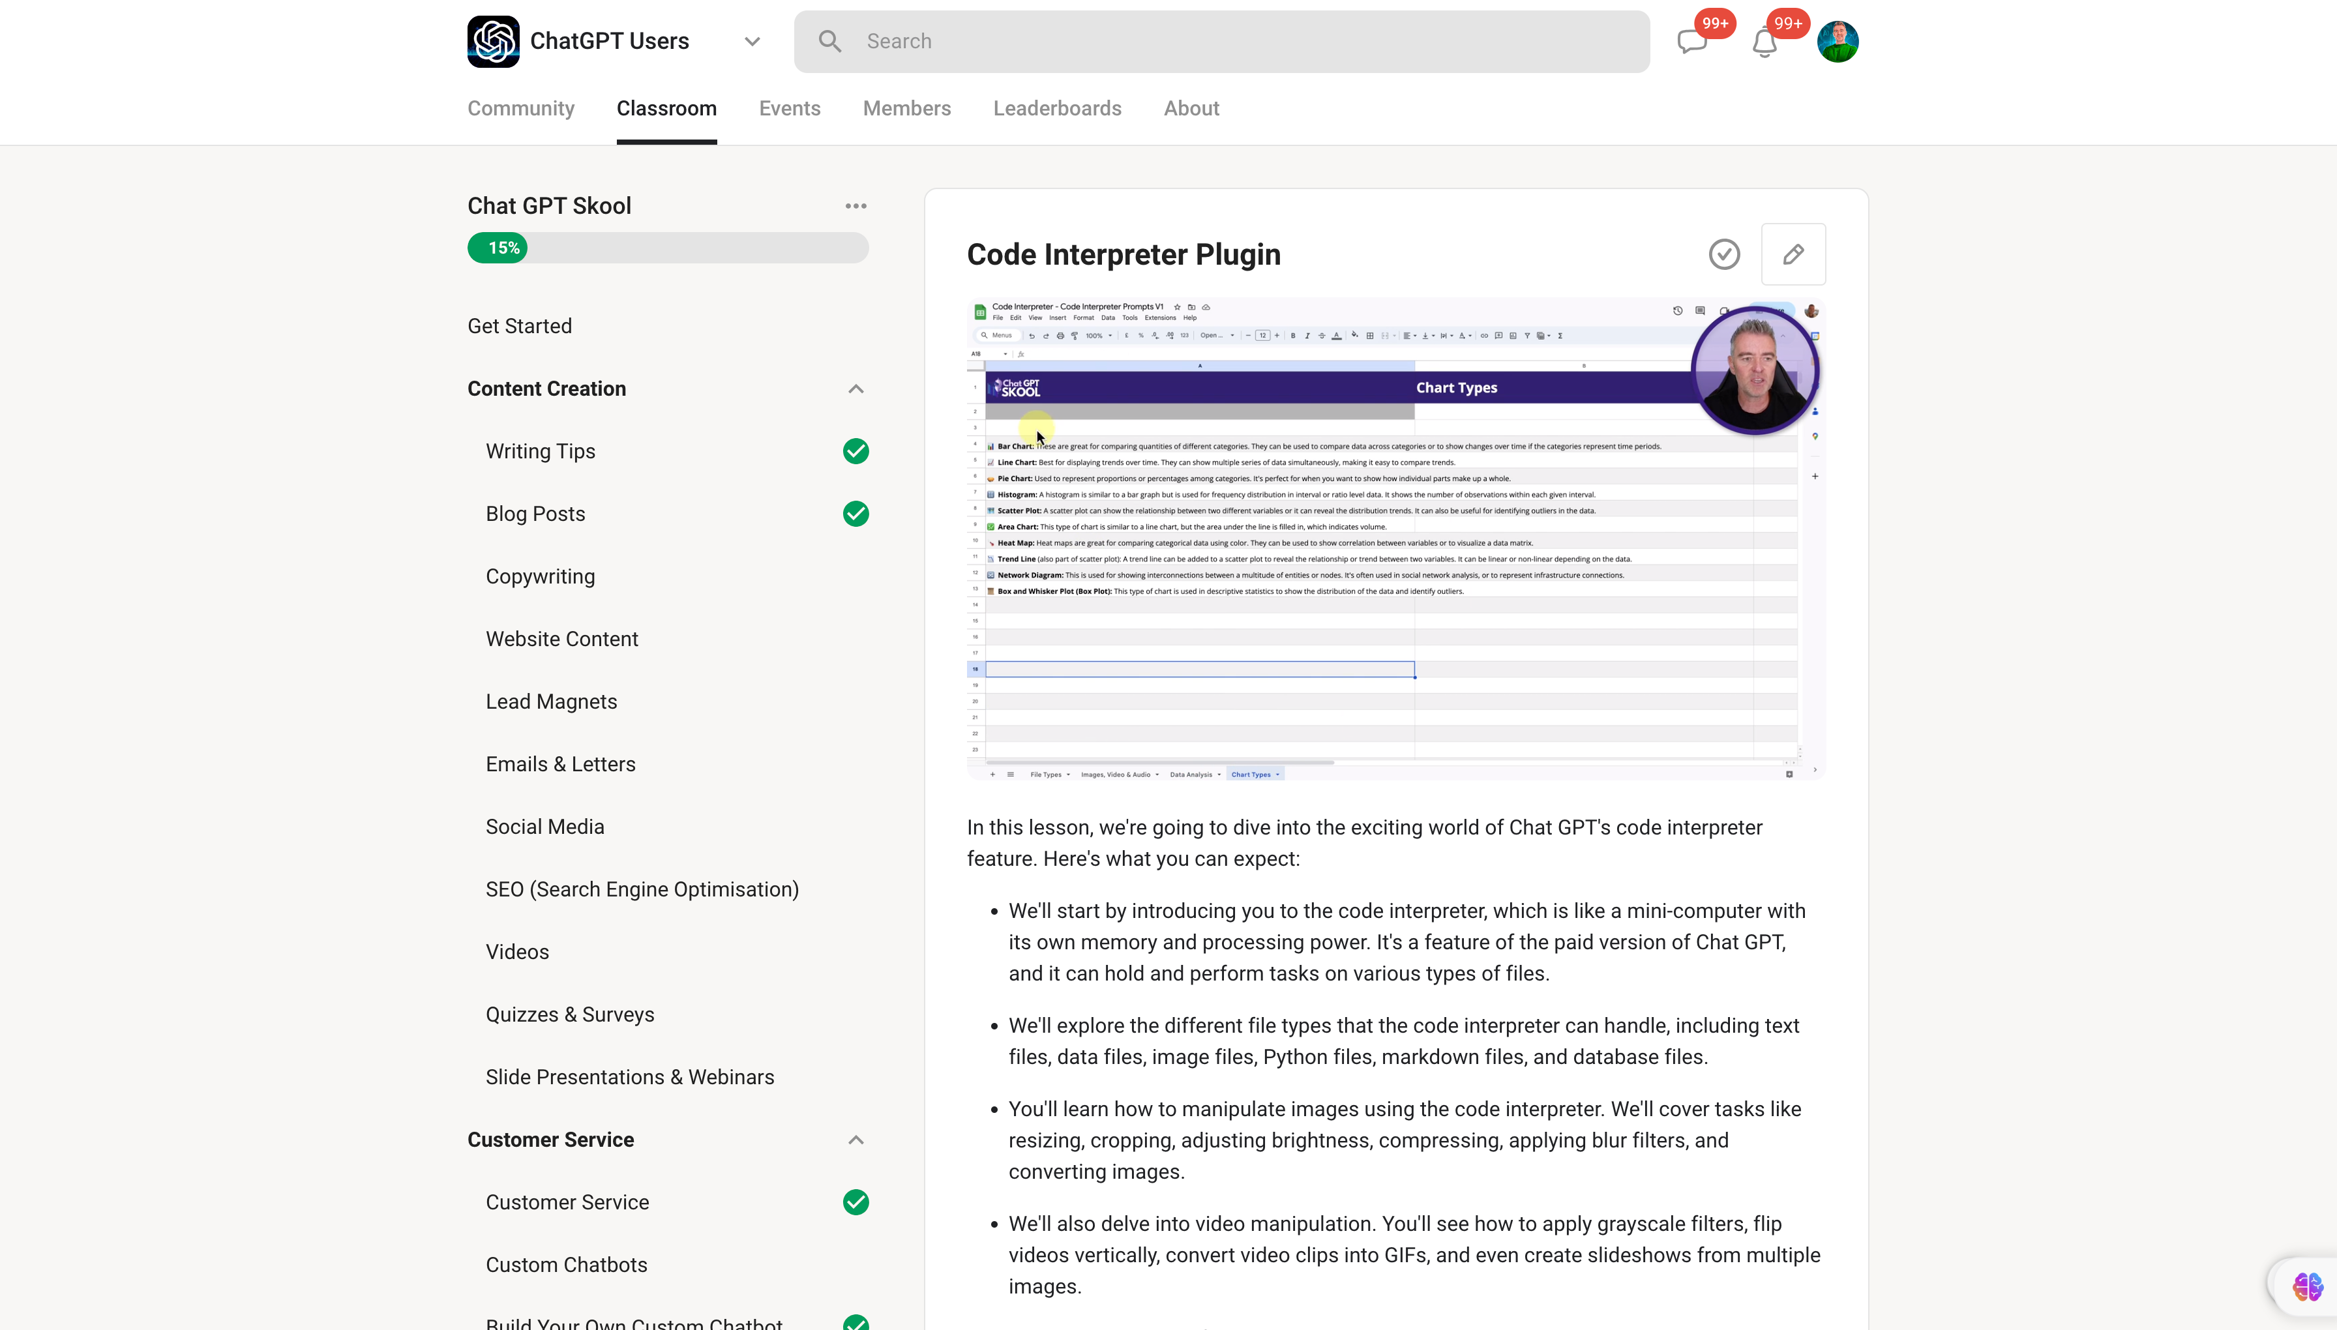Open the Chat GPT Skool options menu
The height and width of the screenshot is (1330, 2337).
point(855,205)
